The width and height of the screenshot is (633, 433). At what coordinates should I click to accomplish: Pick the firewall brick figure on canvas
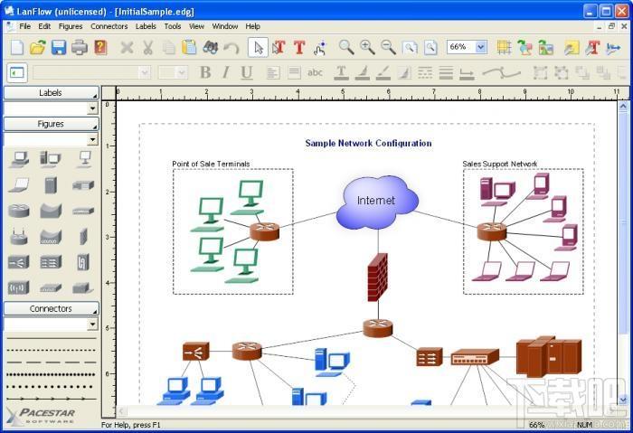(378, 278)
